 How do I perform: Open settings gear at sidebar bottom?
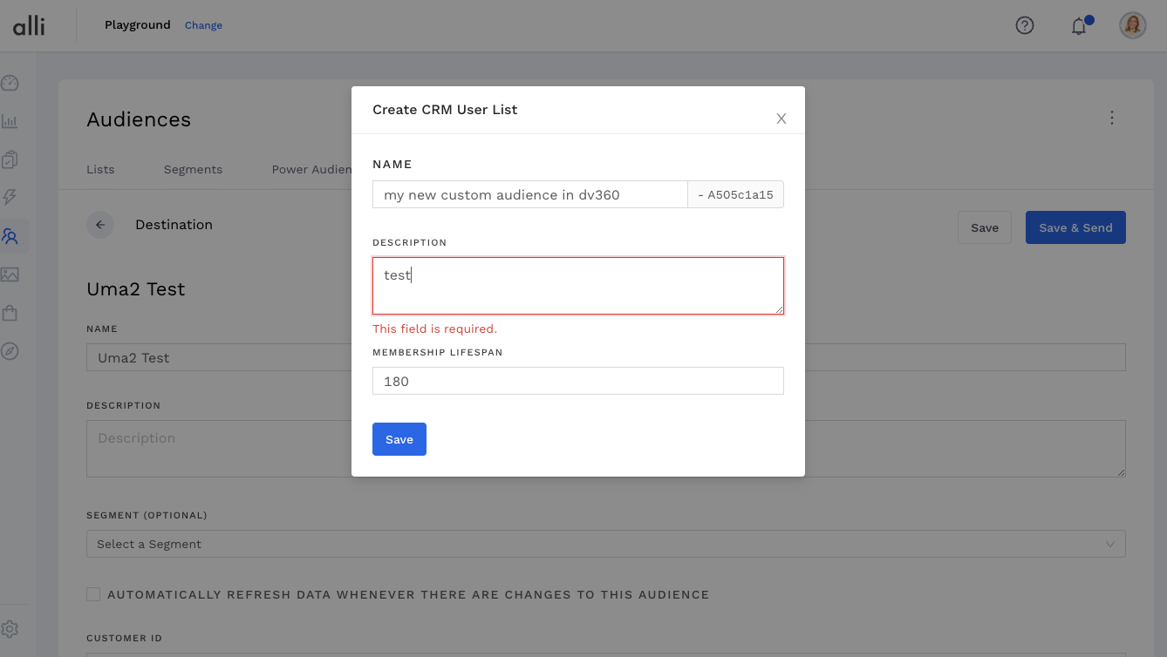pyautogui.click(x=10, y=629)
